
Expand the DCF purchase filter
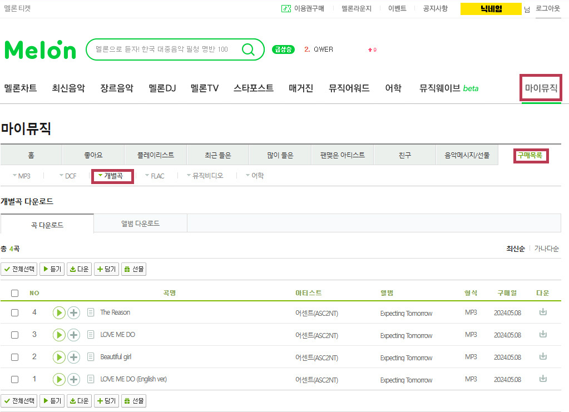[68, 176]
